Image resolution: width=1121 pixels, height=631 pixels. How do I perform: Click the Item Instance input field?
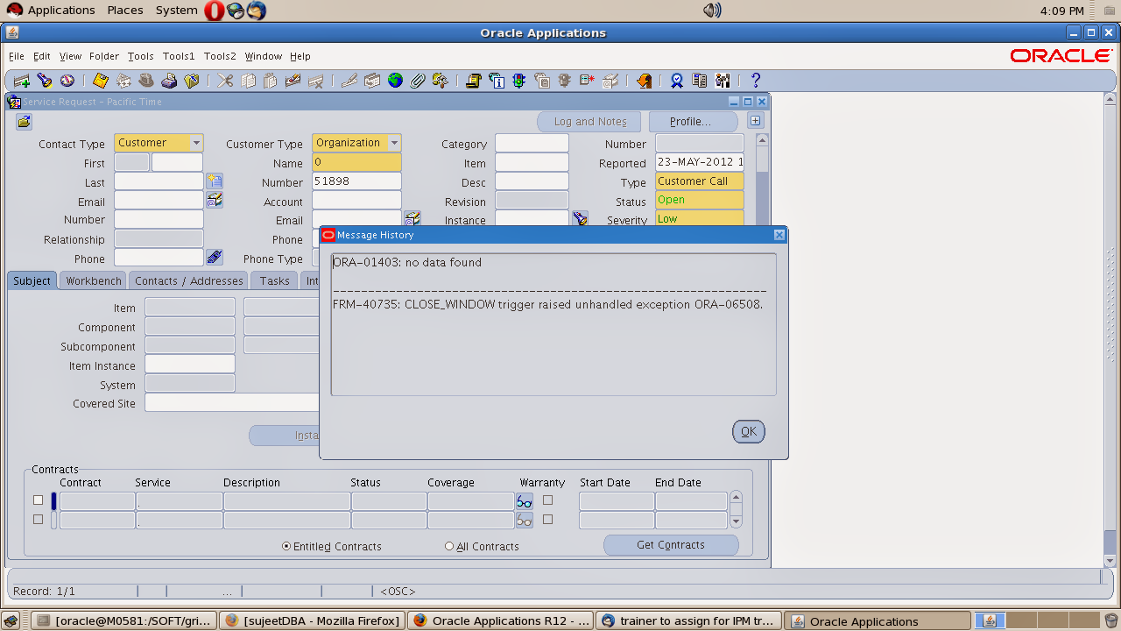[x=190, y=365]
